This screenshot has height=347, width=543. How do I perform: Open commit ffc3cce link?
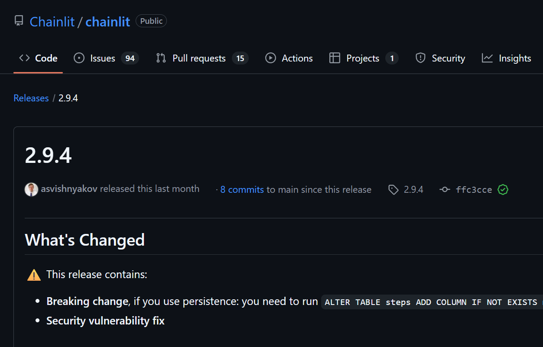click(x=474, y=190)
